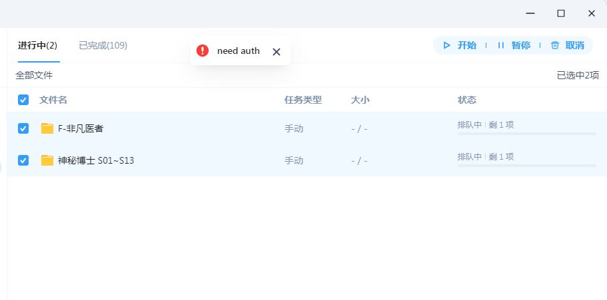This screenshot has width=607, height=300.
Task: Click the 开始 start button
Action: [x=460, y=45]
